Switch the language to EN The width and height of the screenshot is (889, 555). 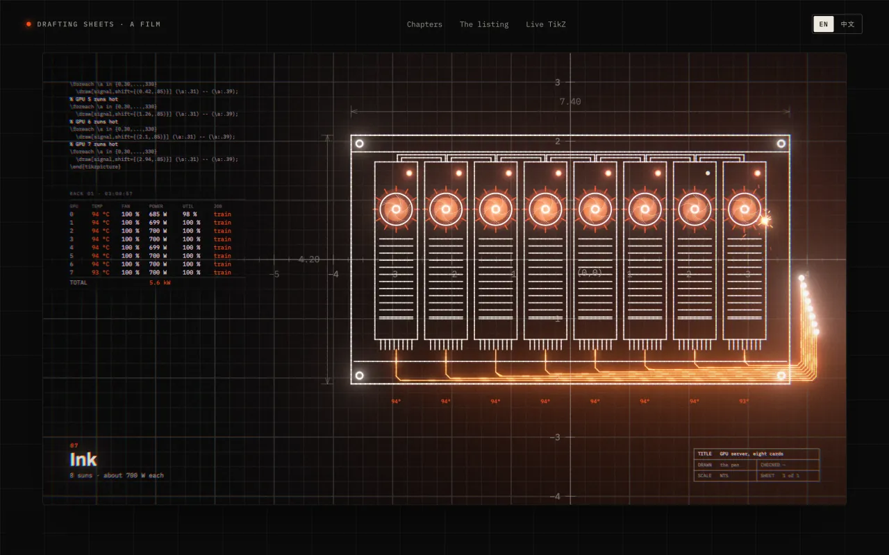coord(824,24)
